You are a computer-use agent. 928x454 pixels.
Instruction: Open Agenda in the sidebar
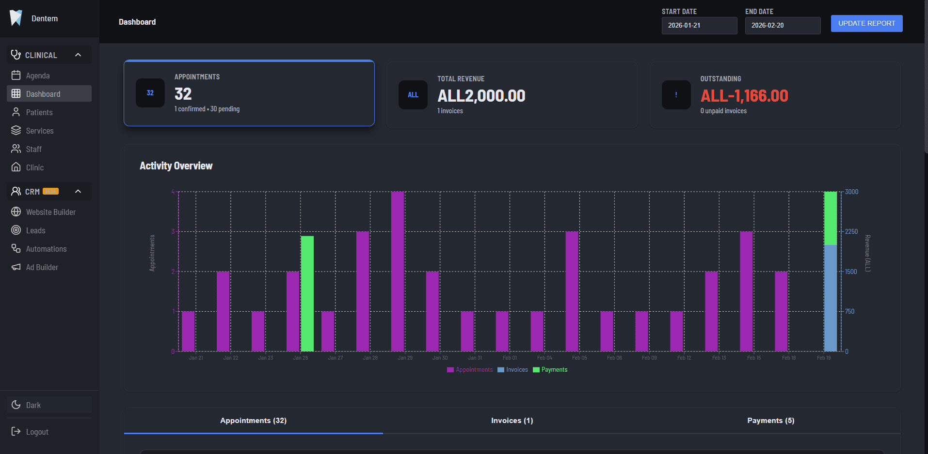(49, 75)
